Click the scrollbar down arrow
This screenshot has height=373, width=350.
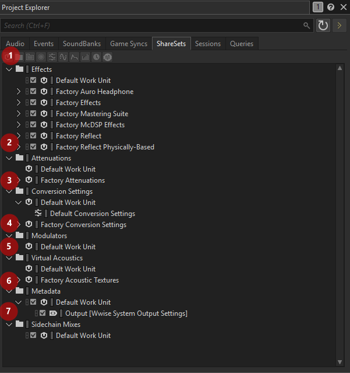(x=340, y=362)
